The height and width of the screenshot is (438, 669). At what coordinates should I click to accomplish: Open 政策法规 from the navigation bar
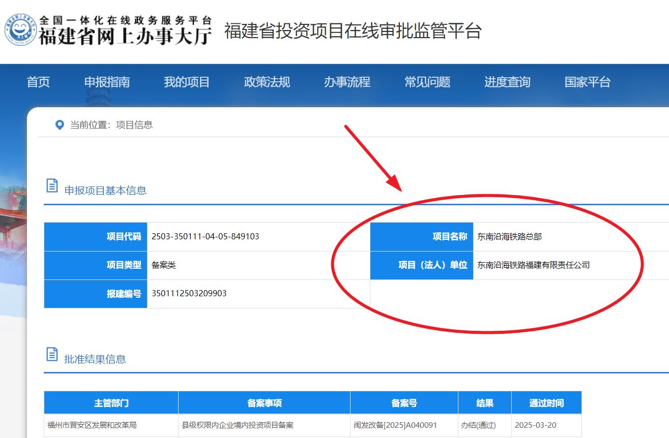pyautogui.click(x=267, y=82)
